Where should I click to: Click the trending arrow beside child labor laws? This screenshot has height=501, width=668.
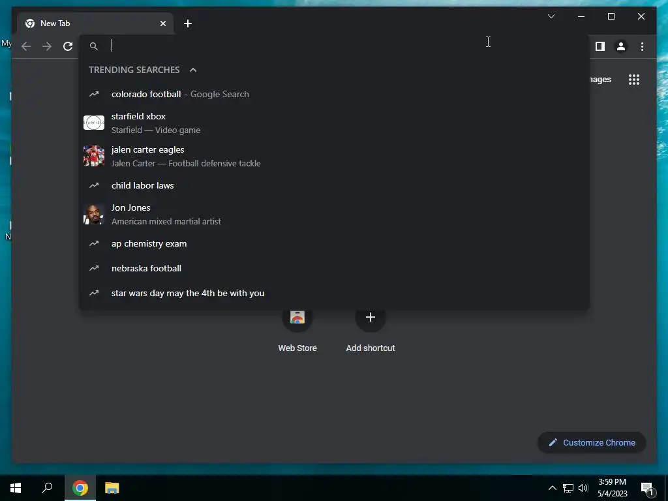(94, 185)
